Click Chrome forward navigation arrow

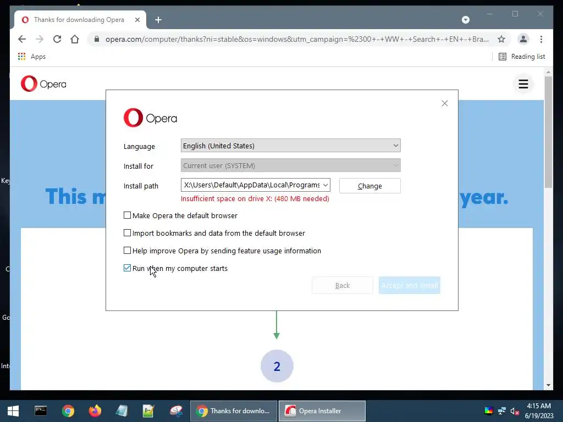40,39
